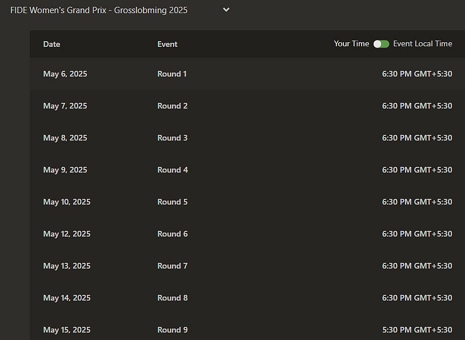This screenshot has width=465, height=340.
Task: Open Round 4 entry
Action: tap(173, 170)
